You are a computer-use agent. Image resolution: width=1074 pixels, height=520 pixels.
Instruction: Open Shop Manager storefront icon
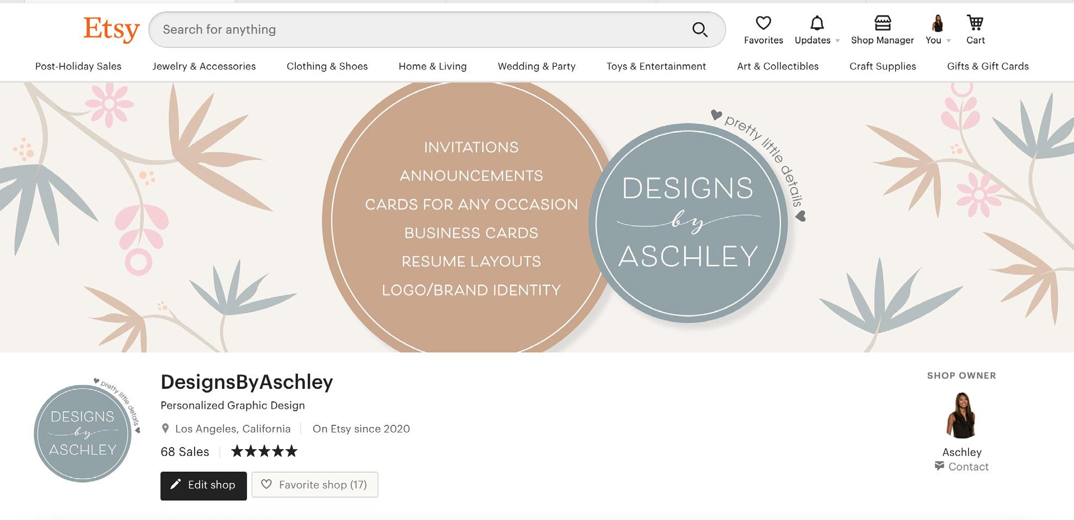click(x=883, y=23)
